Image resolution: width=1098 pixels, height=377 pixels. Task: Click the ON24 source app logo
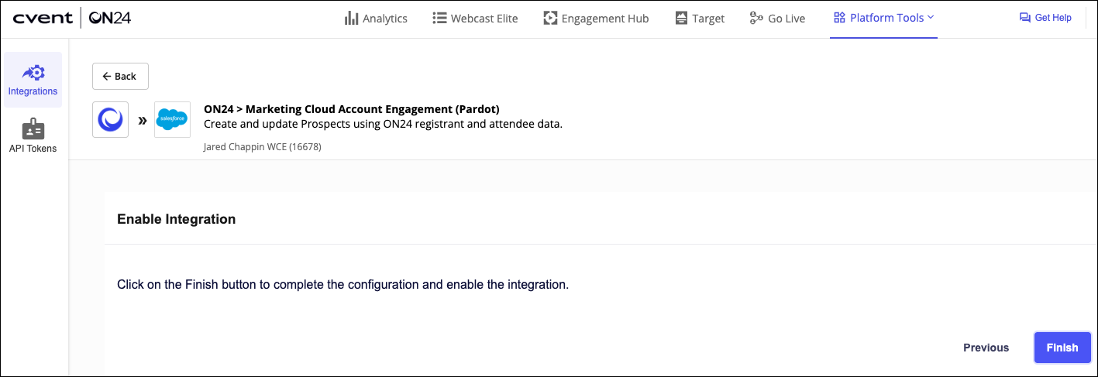(x=110, y=120)
